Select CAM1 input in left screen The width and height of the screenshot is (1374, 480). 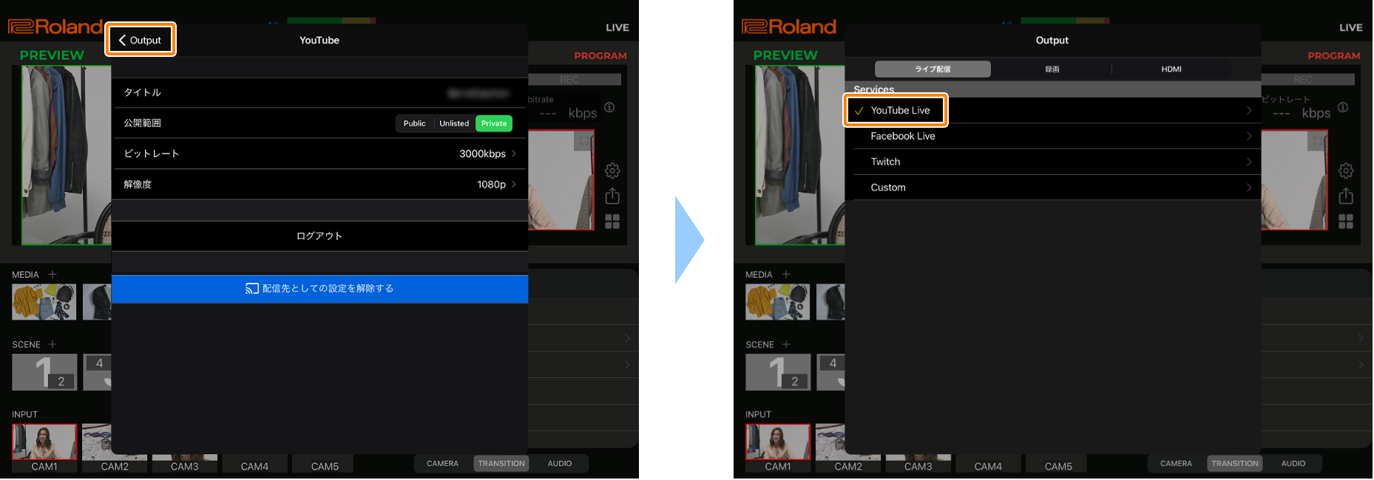coord(44,448)
